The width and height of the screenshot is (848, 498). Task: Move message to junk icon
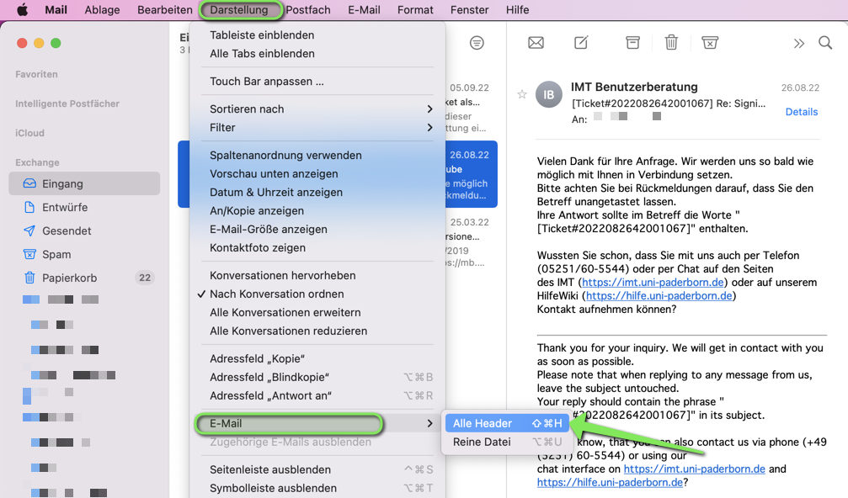[710, 43]
